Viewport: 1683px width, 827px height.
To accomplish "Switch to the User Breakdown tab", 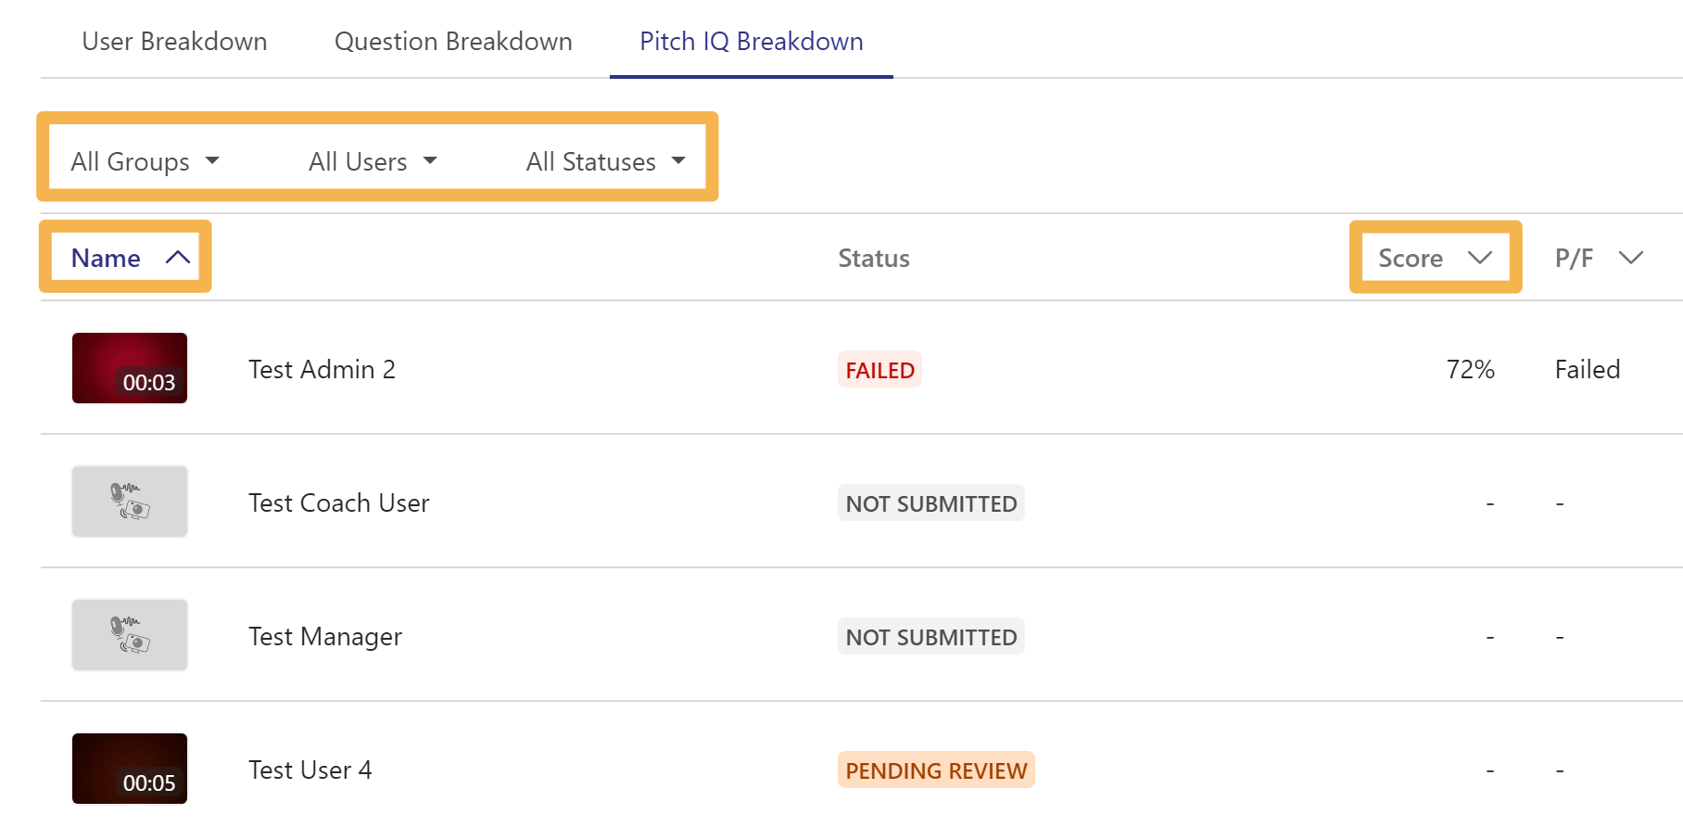I will (174, 42).
